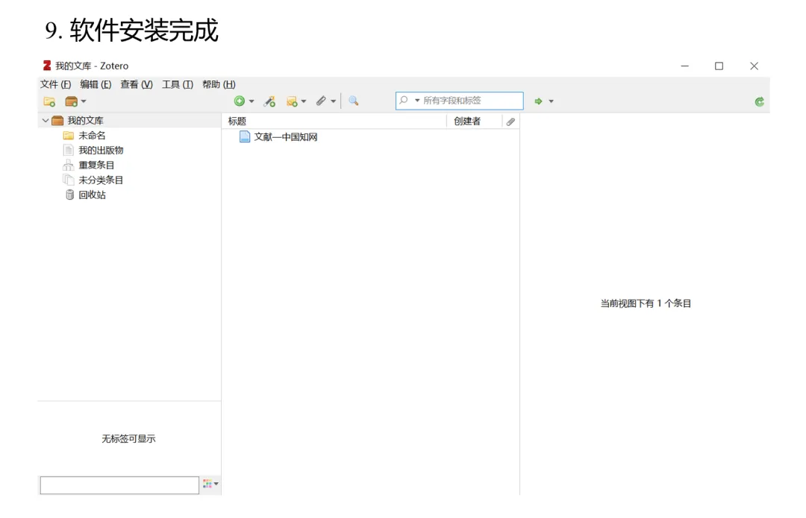Close the Zotero window
The height and width of the screenshot is (518, 806).
pyautogui.click(x=754, y=66)
